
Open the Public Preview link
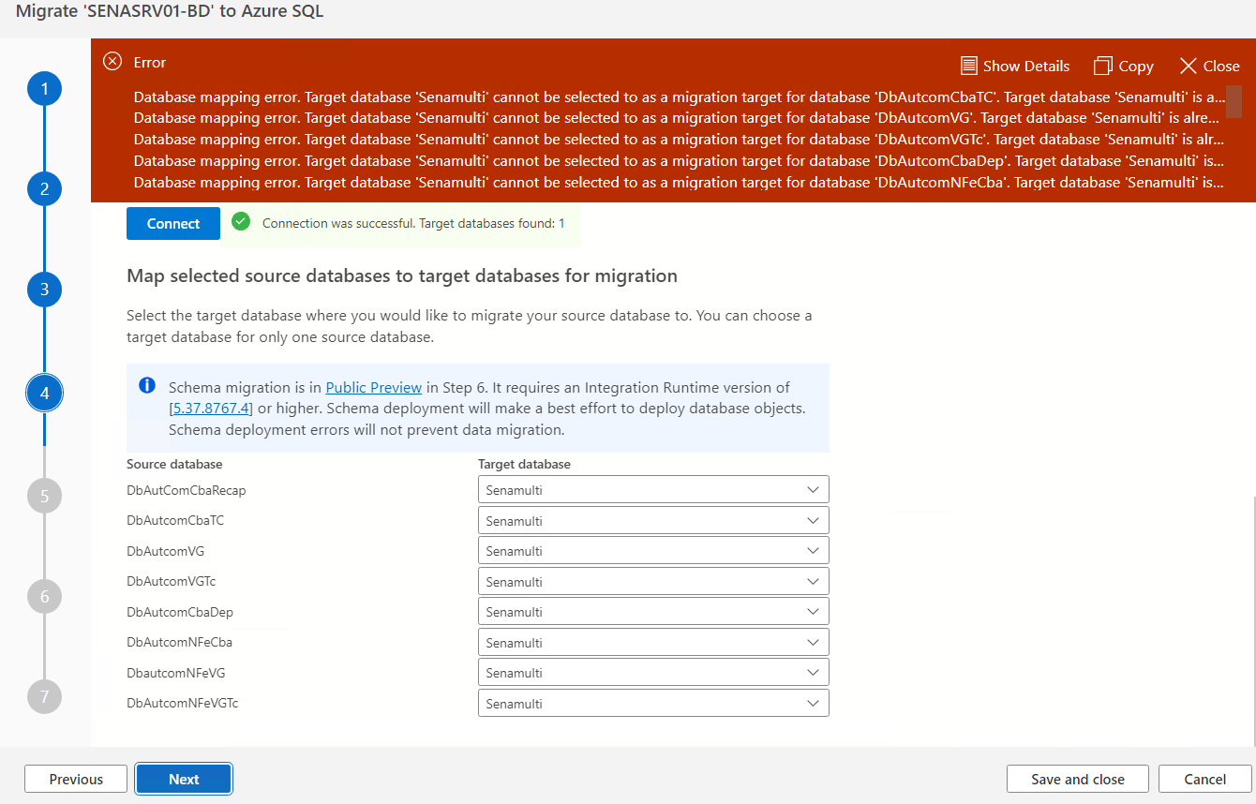point(374,387)
